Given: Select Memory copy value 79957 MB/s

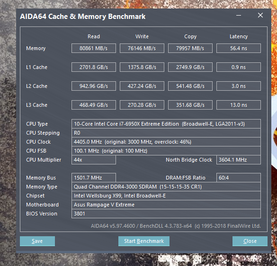Looking at the screenshot, I should tap(190, 48).
